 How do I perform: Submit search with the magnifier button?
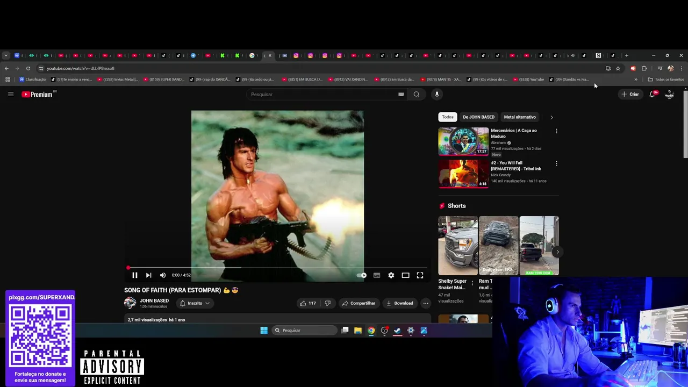click(416, 94)
